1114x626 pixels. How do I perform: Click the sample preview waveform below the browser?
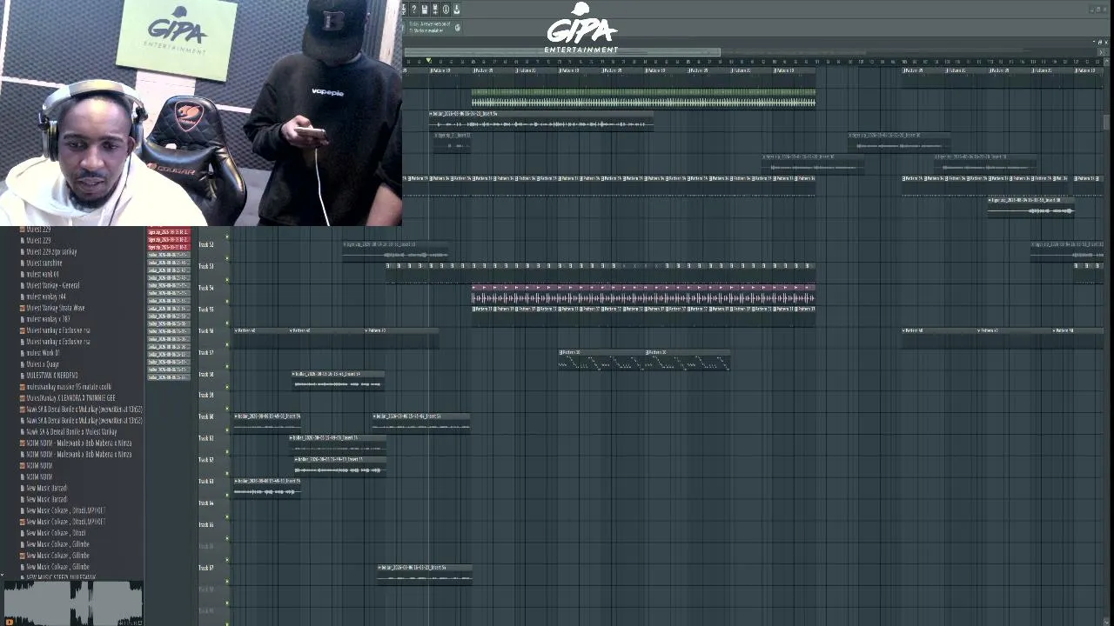[72, 603]
